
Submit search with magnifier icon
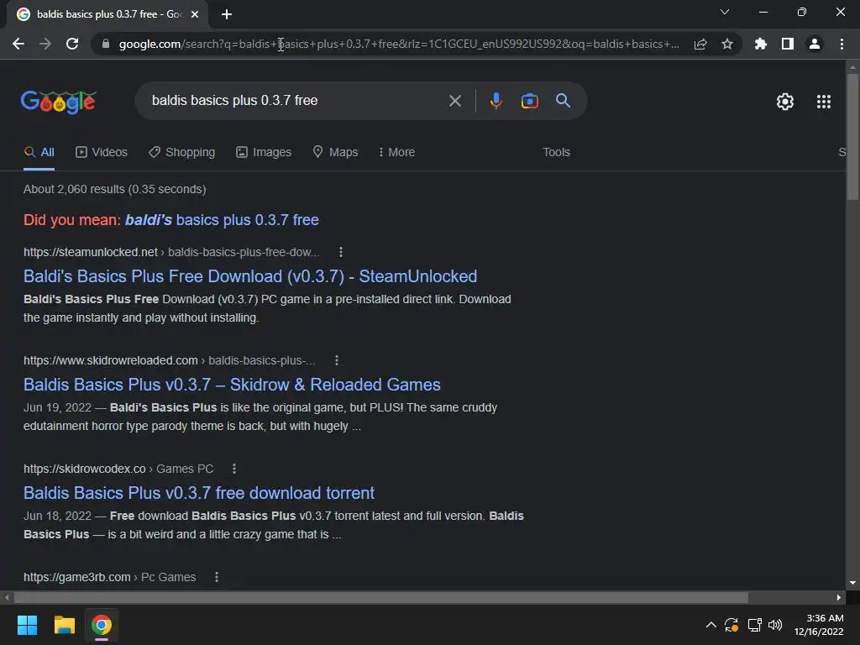pos(563,101)
